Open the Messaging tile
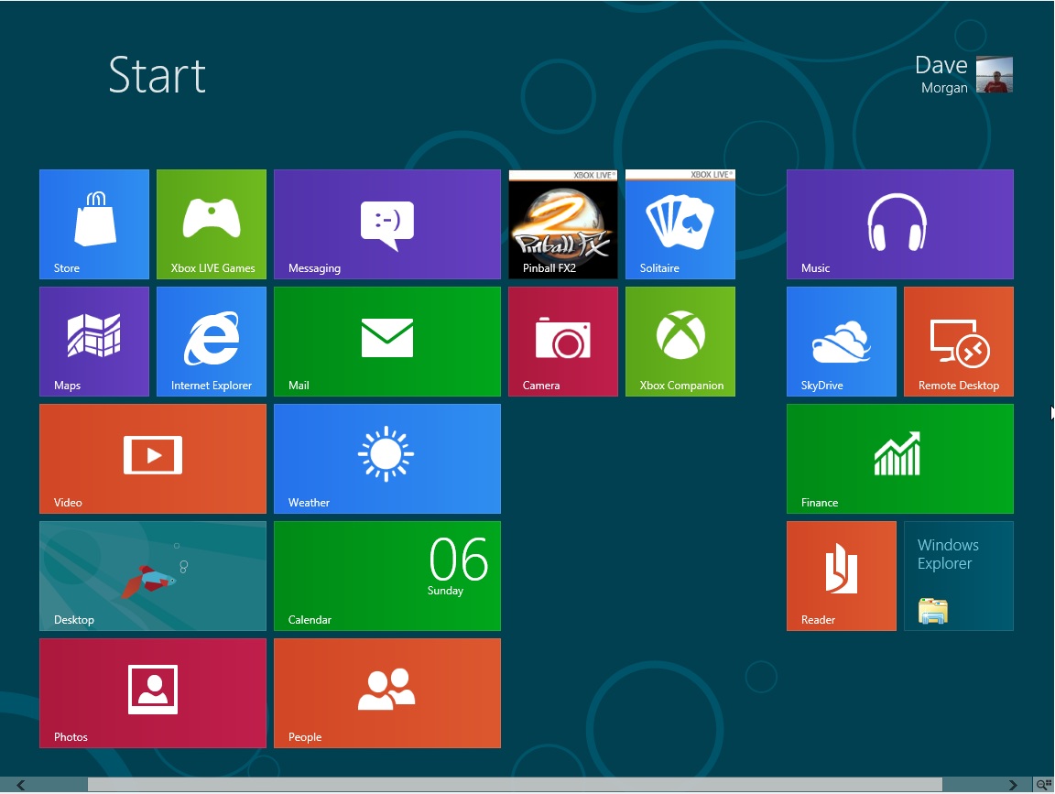Screen dimensions: 1055x794 pos(386,224)
